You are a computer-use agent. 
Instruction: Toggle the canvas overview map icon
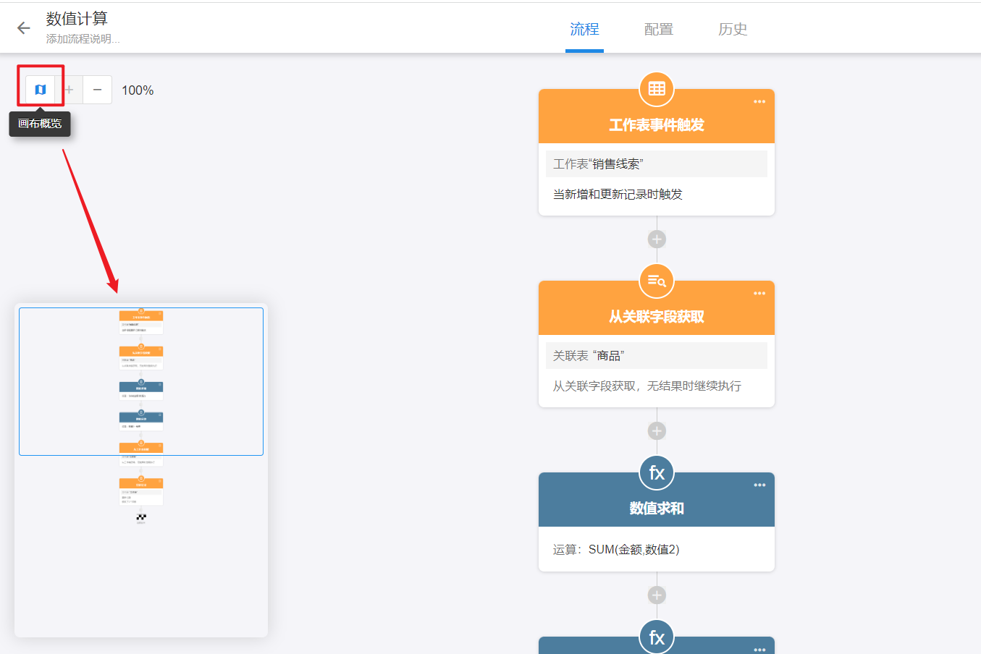(41, 90)
